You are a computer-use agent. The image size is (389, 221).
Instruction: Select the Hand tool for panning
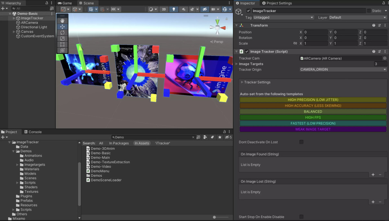pyautogui.click(x=62, y=21)
